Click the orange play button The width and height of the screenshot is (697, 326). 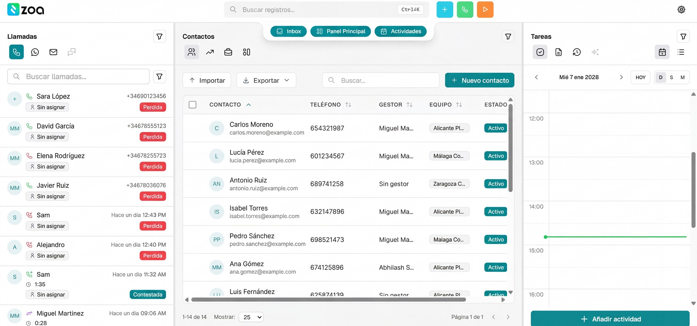tap(485, 10)
